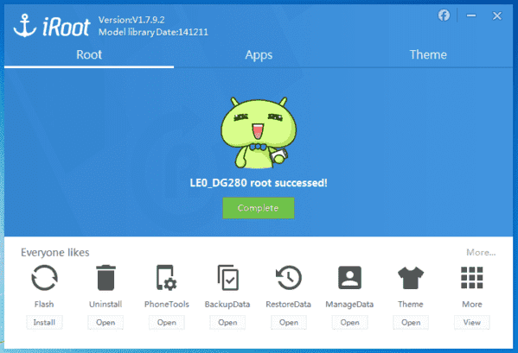518x353 pixels.
Task: Switch to the Apps tab
Action: [259, 54]
